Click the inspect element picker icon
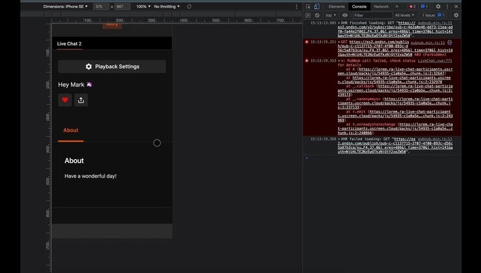Screen dimensions: 481x273 pyautogui.click(x=308, y=6)
